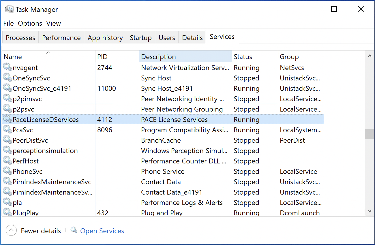Switch to the Performance tab
Screen dimensions: 375x245
(61, 37)
